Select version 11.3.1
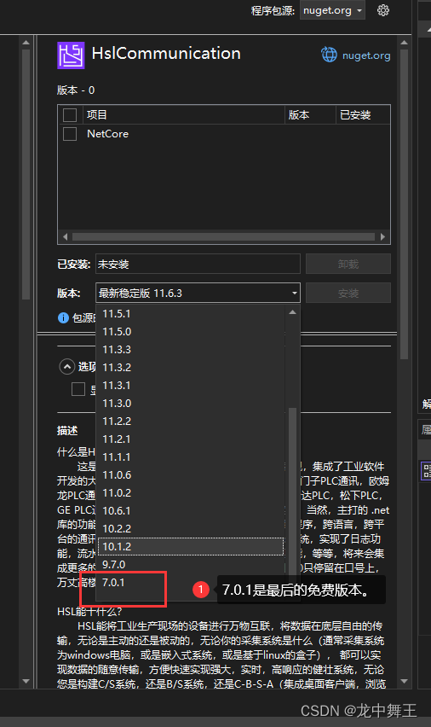The image size is (431, 727). tap(191, 386)
